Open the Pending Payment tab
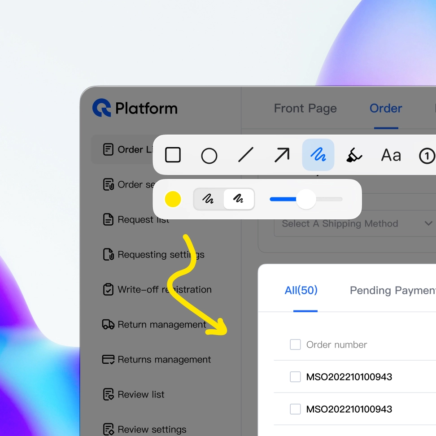Image resolution: width=436 pixels, height=436 pixels. pyautogui.click(x=392, y=290)
